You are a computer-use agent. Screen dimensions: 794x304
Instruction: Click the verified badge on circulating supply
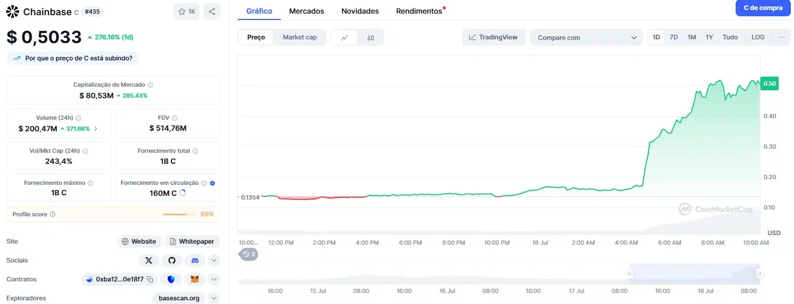point(212,183)
